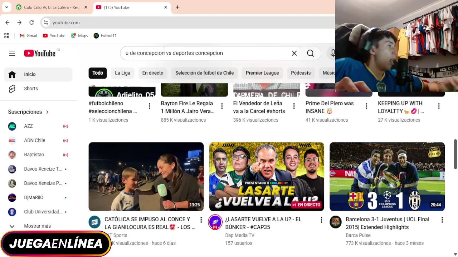Click browser forward arrow

[19, 22]
